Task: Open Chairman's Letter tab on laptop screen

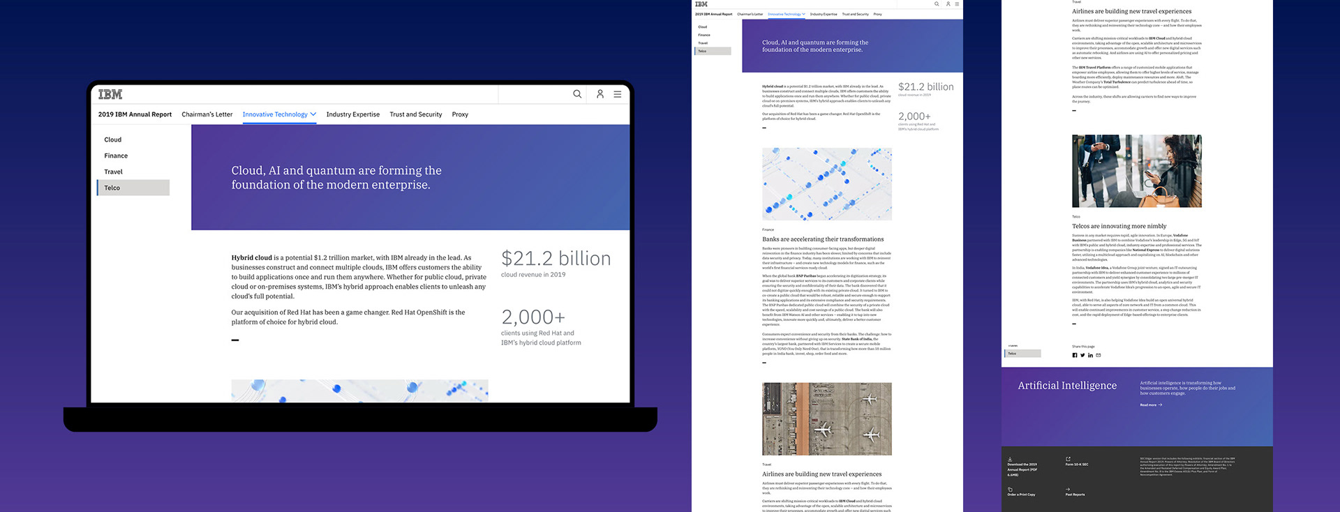Action: point(207,114)
